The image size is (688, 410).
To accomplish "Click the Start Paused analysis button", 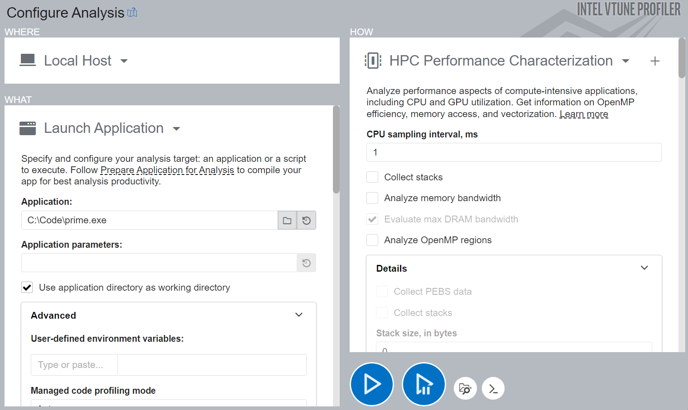I will click(423, 384).
